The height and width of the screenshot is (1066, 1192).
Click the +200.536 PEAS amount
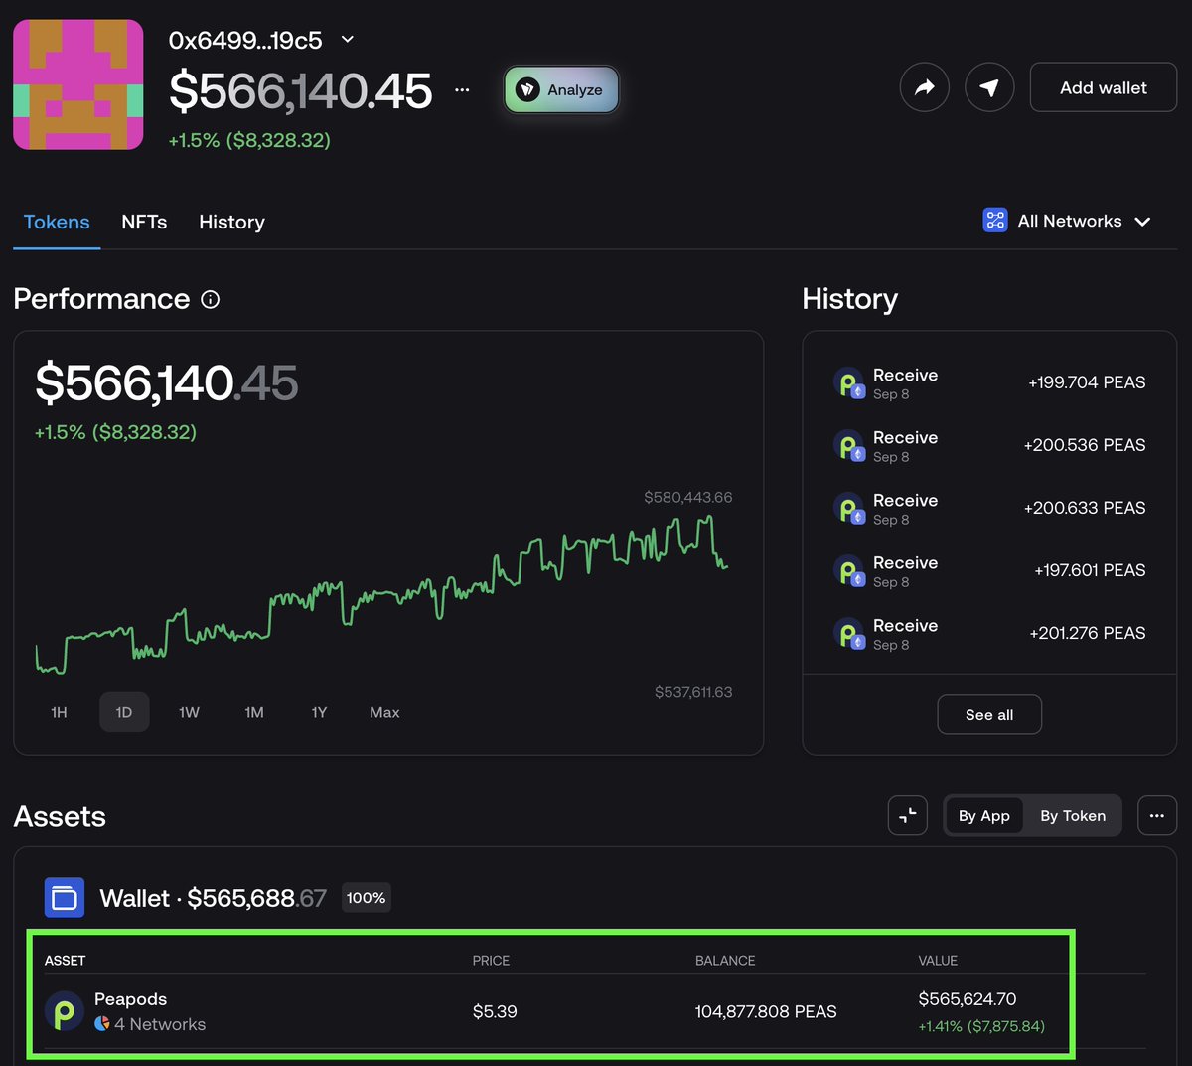pos(1085,445)
